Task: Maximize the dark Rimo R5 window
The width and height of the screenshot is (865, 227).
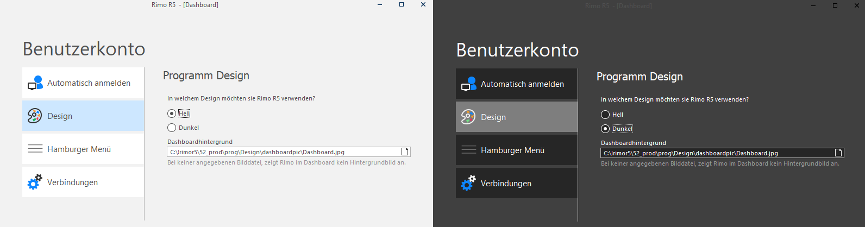Action: click(835, 5)
